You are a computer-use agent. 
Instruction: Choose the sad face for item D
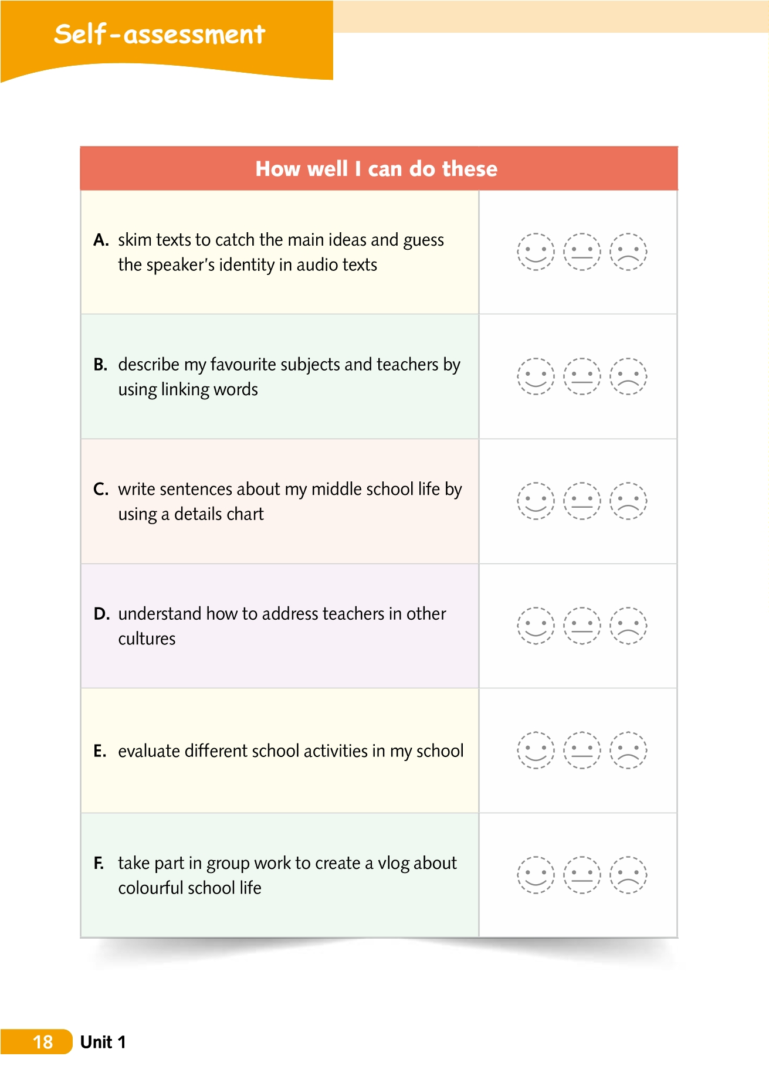click(628, 626)
